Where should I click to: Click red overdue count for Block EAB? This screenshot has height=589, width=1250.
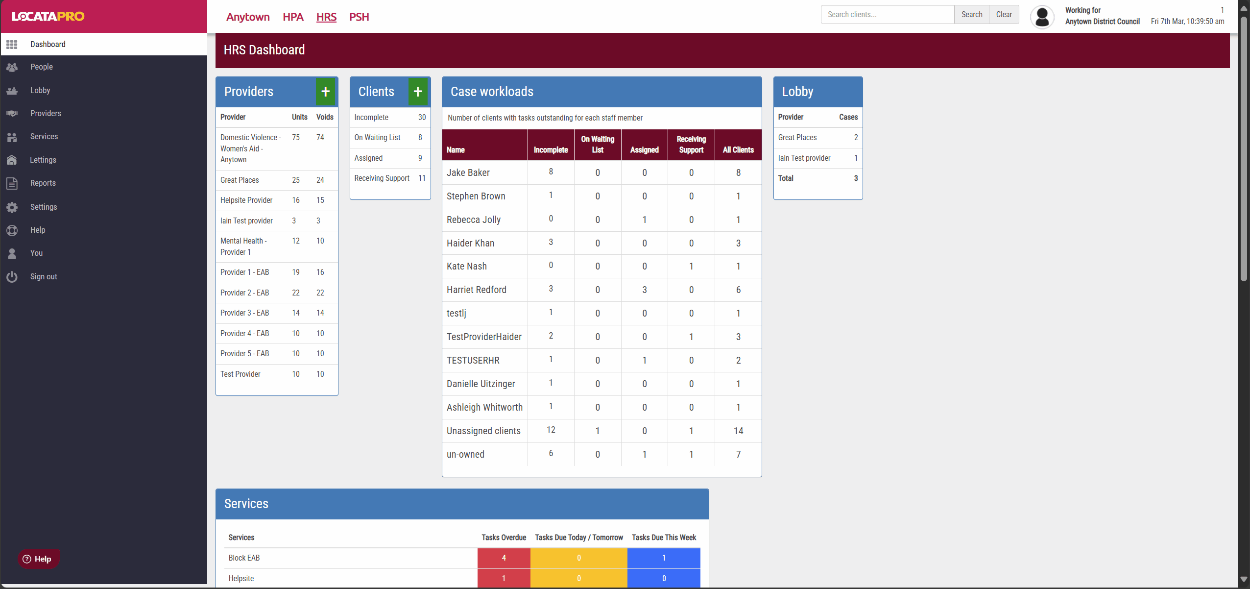(x=504, y=558)
